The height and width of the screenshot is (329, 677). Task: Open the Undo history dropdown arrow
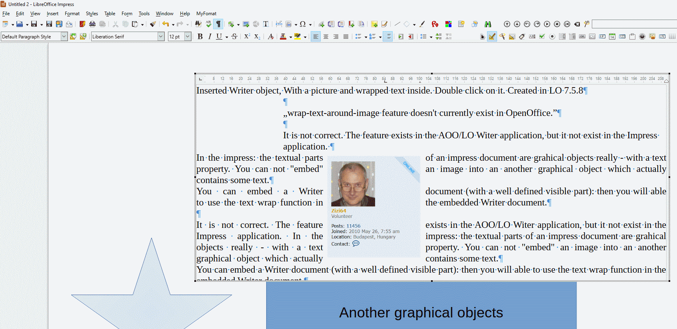click(x=173, y=24)
